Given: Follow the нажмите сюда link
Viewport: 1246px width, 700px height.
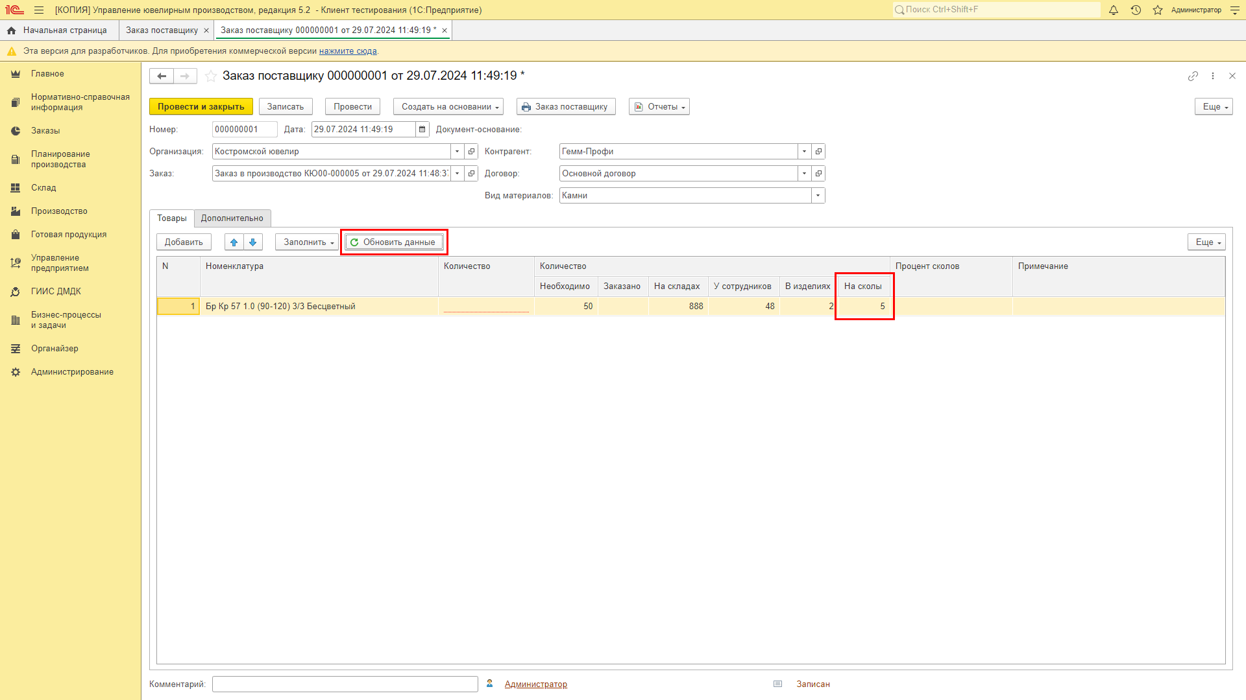Looking at the screenshot, I should [x=348, y=51].
